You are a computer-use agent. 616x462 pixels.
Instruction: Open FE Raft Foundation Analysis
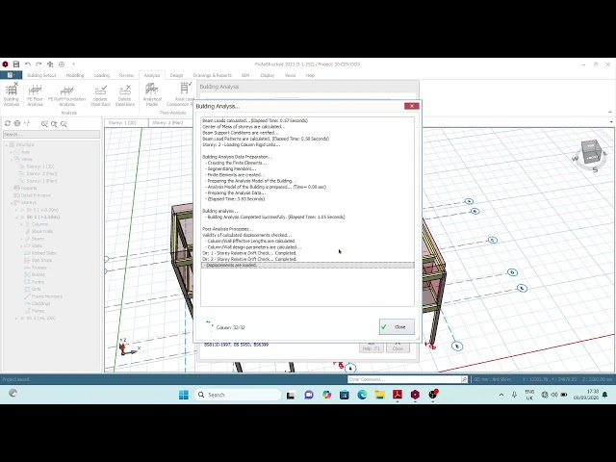(x=66, y=94)
